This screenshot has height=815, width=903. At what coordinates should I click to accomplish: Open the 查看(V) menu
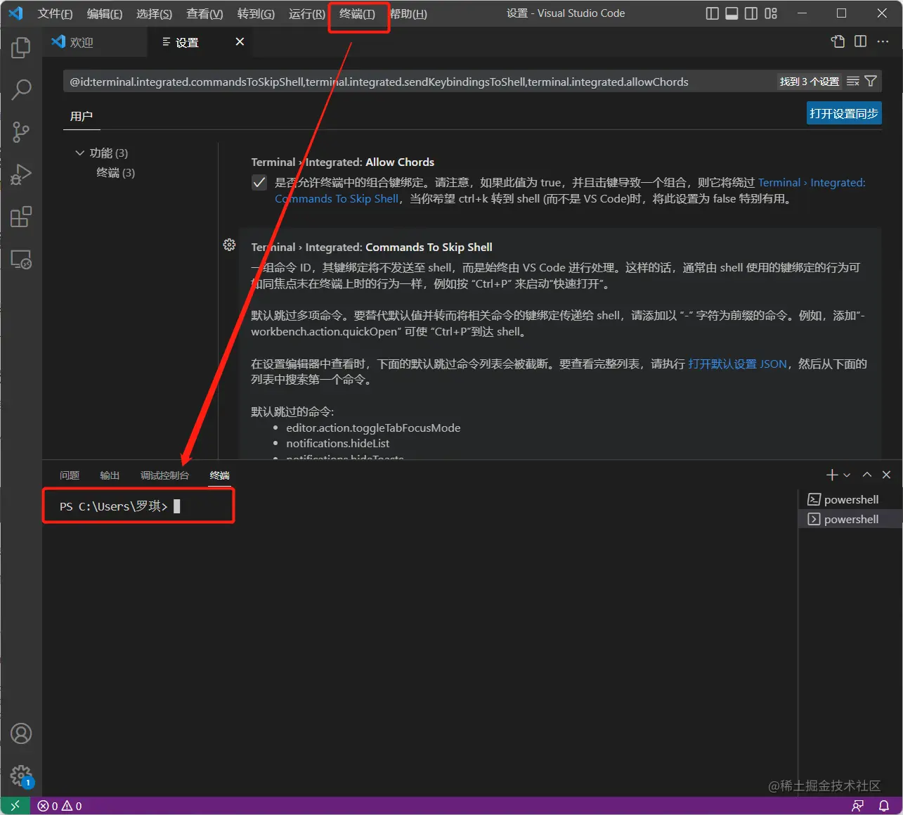tap(204, 14)
